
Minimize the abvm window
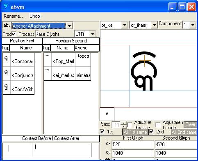pos(173,7)
